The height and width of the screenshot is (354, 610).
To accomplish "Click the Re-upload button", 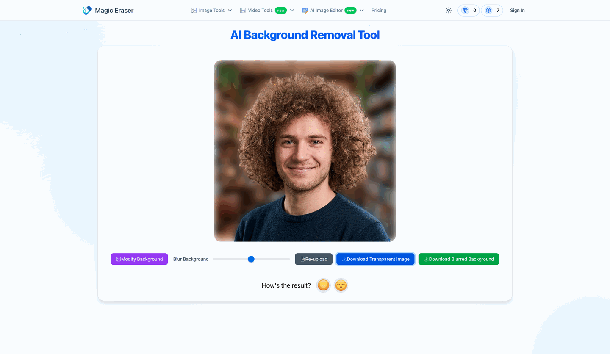I will (313, 259).
